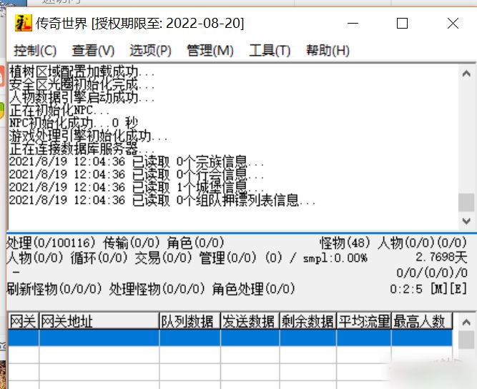Minimize the 传奇世界 window
Image resolution: width=477 pixels, height=389 pixels.
(353, 23)
